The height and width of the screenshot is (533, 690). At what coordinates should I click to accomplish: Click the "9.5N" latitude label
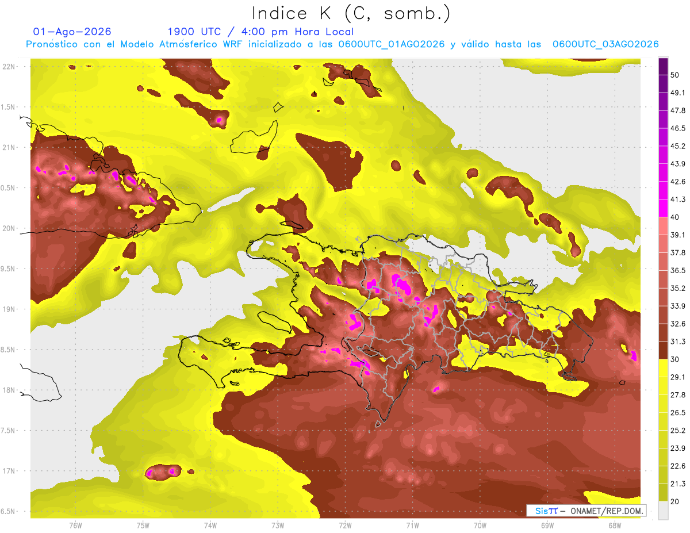(8, 269)
